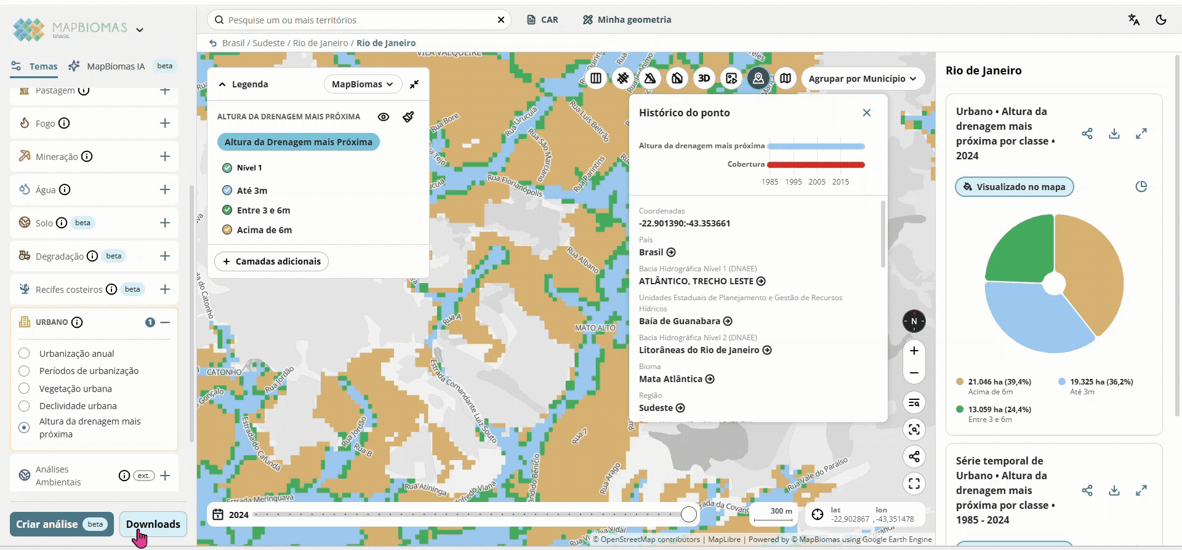Click the Criar análise button

click(62, 524)
